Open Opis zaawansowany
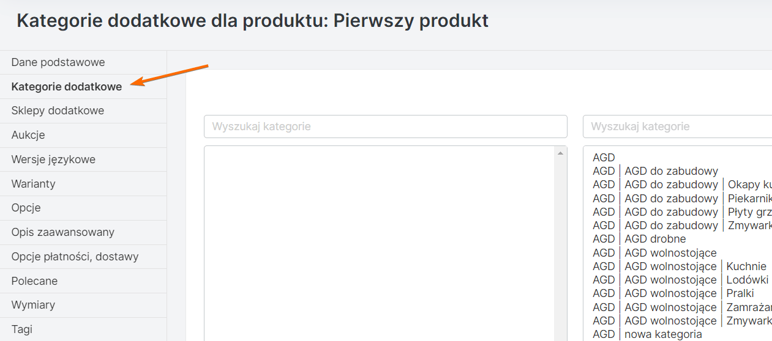The width and height of the screenshot is (772, 341). (62, 232)
